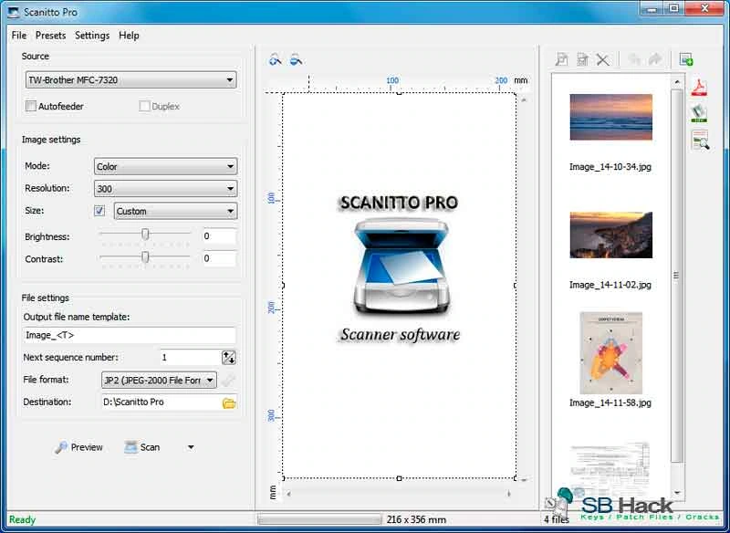Open the File menu
The height and width of the screenshot is (533, 730).
(19, 36)
